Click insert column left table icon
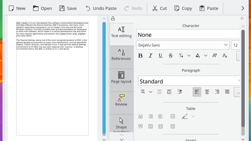This screenshot has width=251, height=141. coord(150,116)
